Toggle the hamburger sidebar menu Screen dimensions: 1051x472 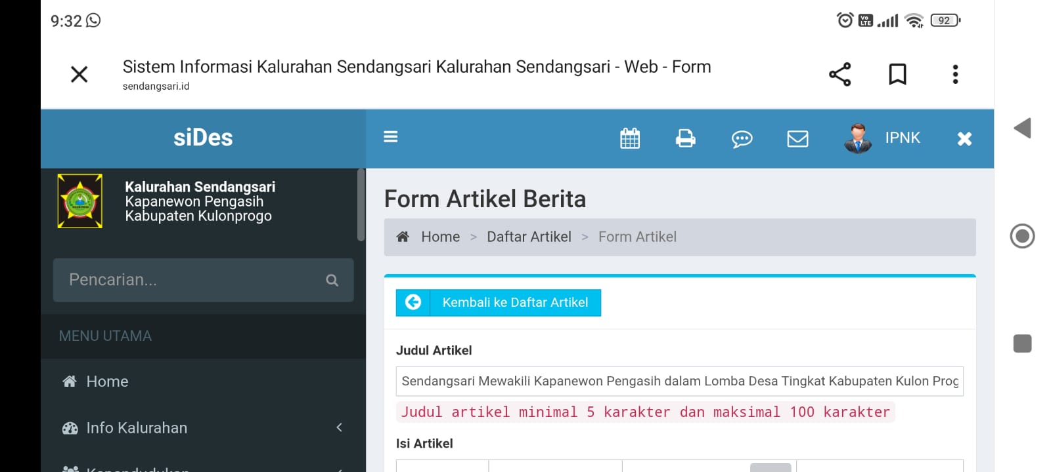click(390, 137)
